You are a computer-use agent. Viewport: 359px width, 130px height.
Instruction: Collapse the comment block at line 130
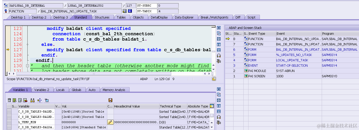(x=27, y=66)
